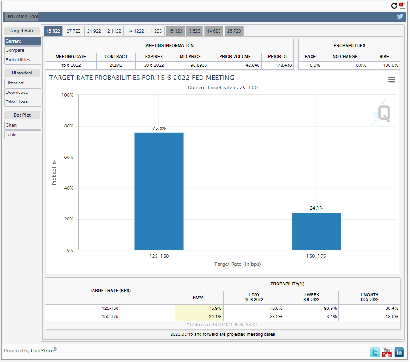This screenshot has width=410, height=362.
Task: Open the YouTube icon in footer
Action: click(387, 352)
